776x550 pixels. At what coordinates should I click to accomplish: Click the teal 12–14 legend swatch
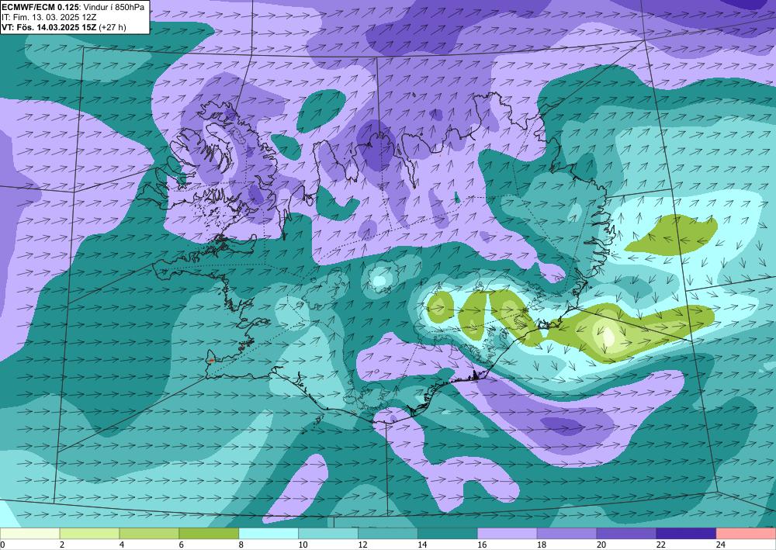(387, 534)
